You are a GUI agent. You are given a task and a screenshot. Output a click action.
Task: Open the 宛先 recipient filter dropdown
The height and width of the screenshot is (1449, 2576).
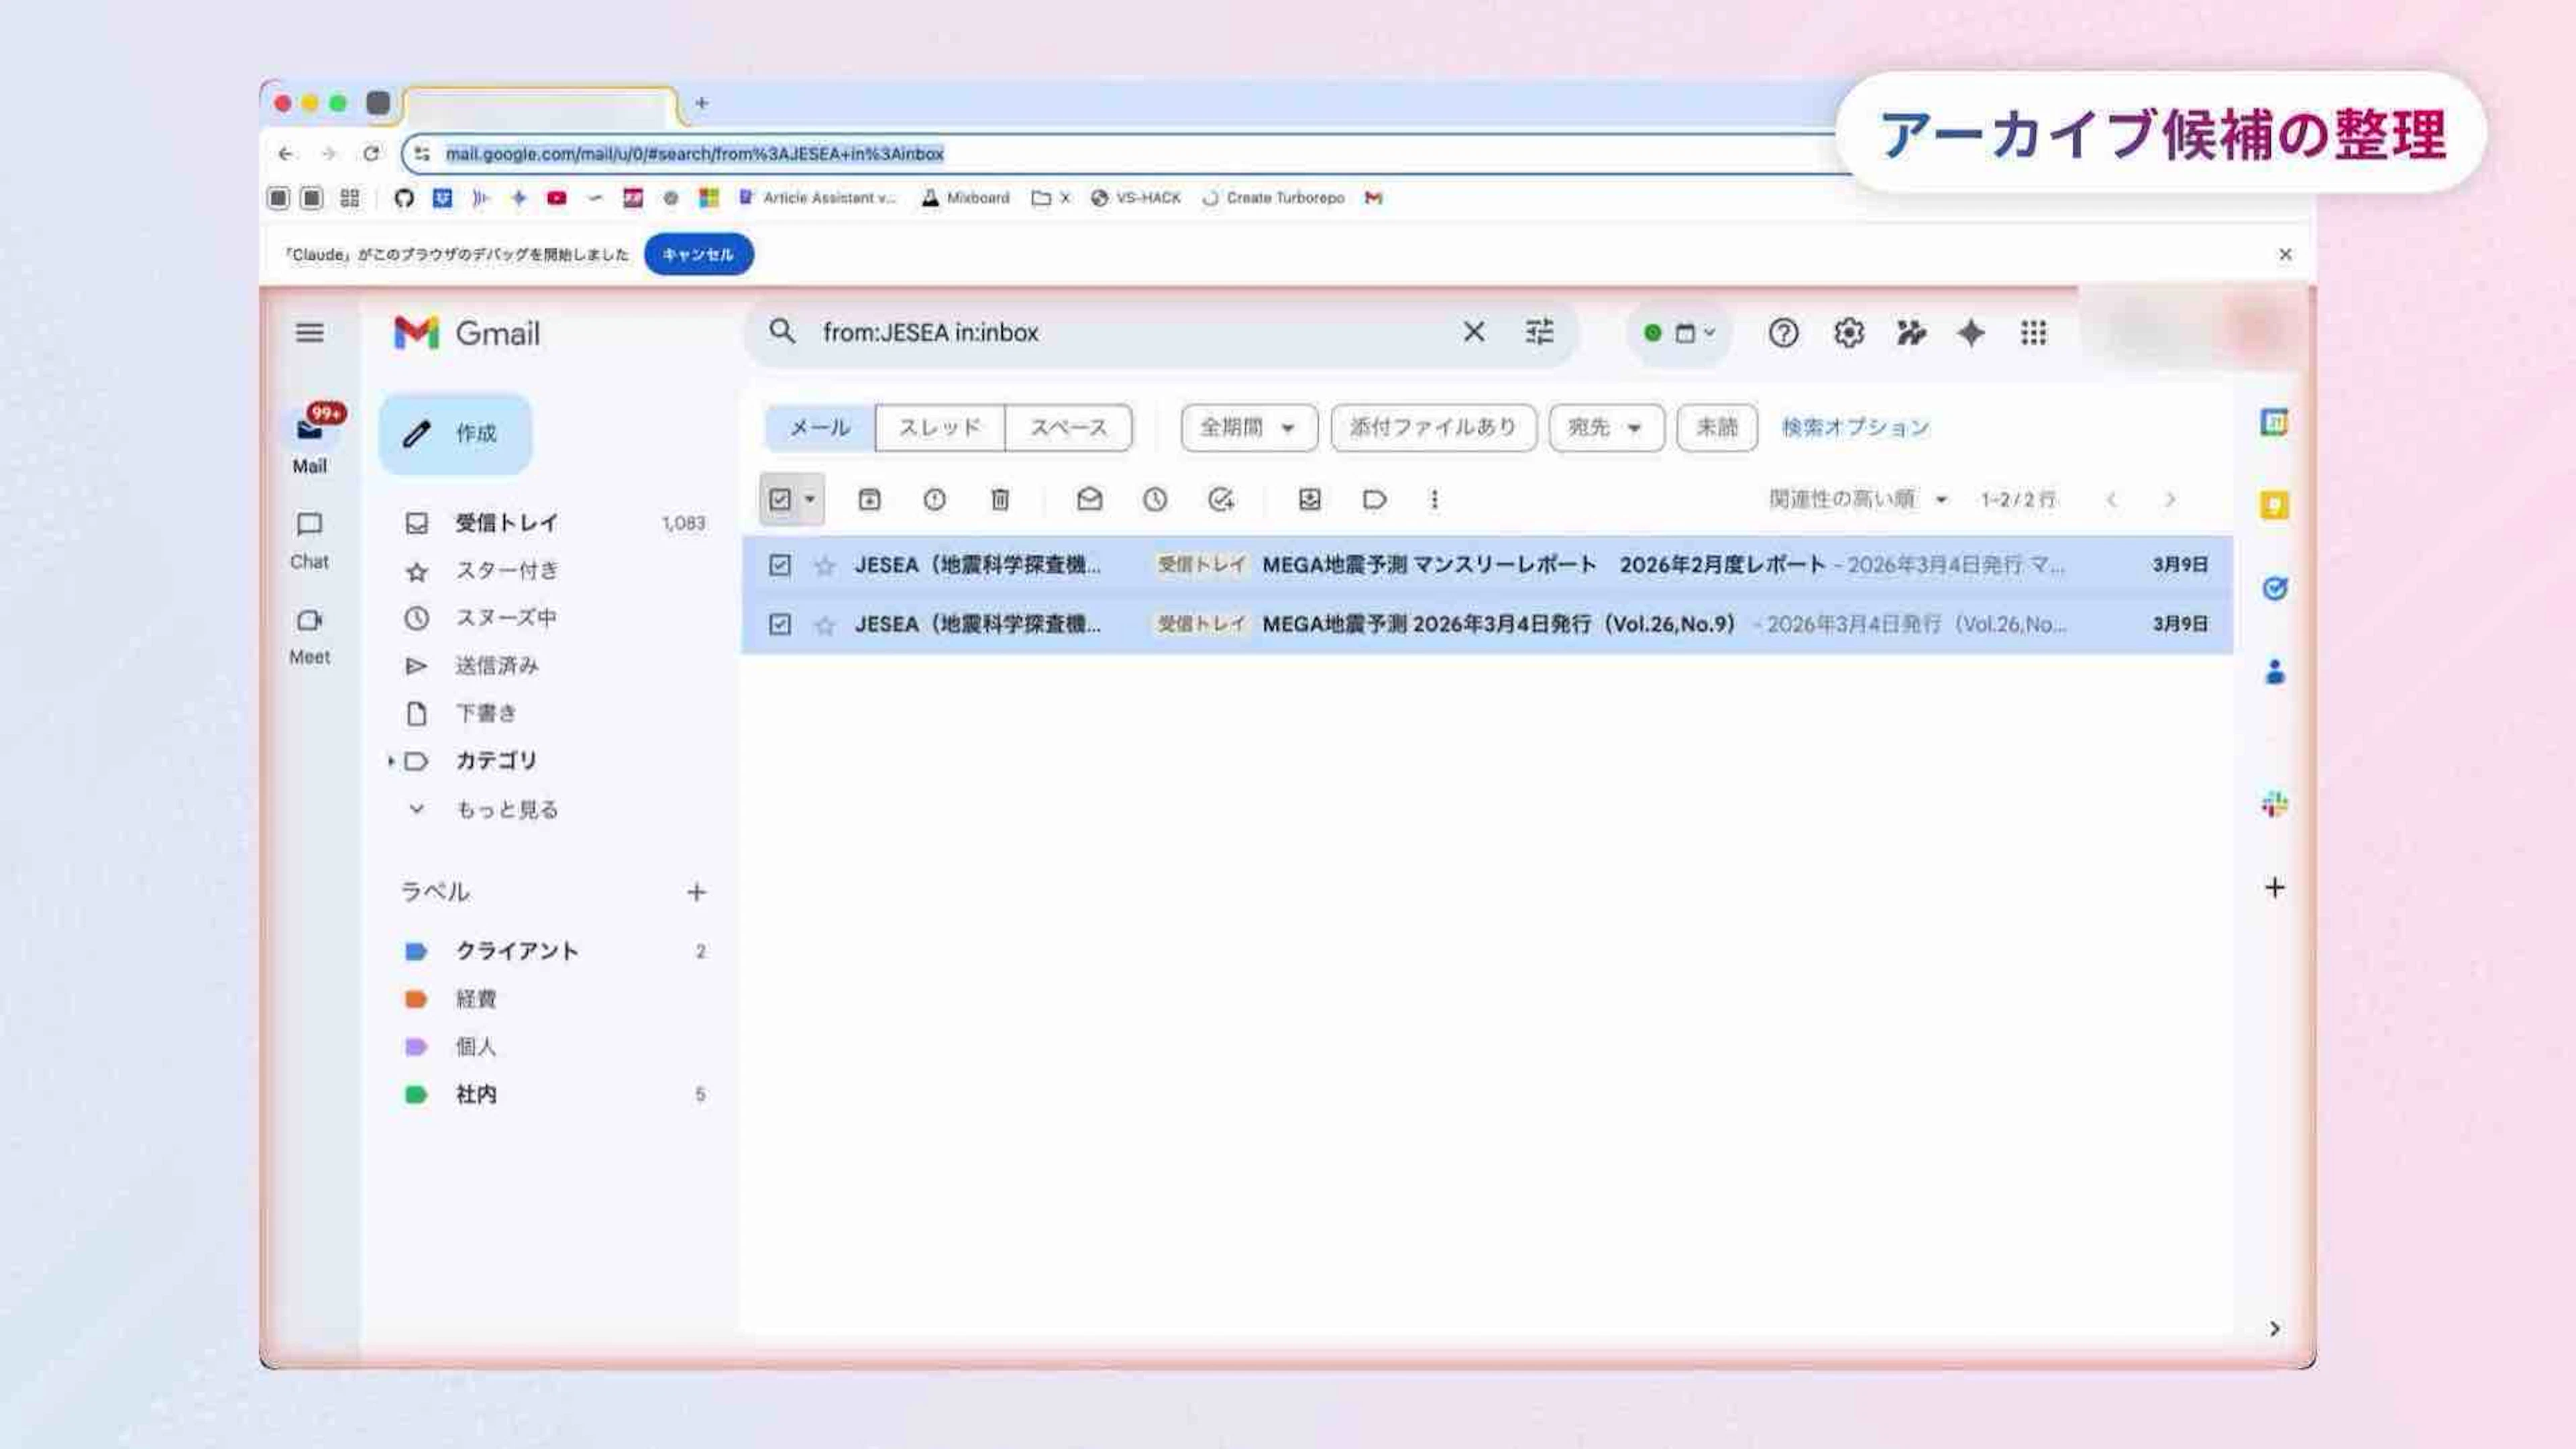click(x=1605, y=428)
